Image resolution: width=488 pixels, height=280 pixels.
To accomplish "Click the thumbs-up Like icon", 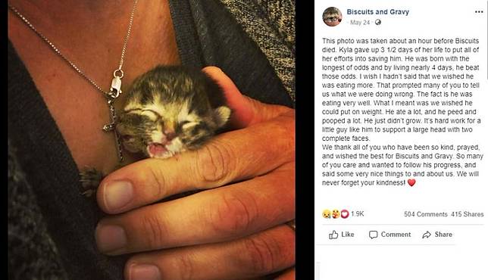I will [333, 235].
